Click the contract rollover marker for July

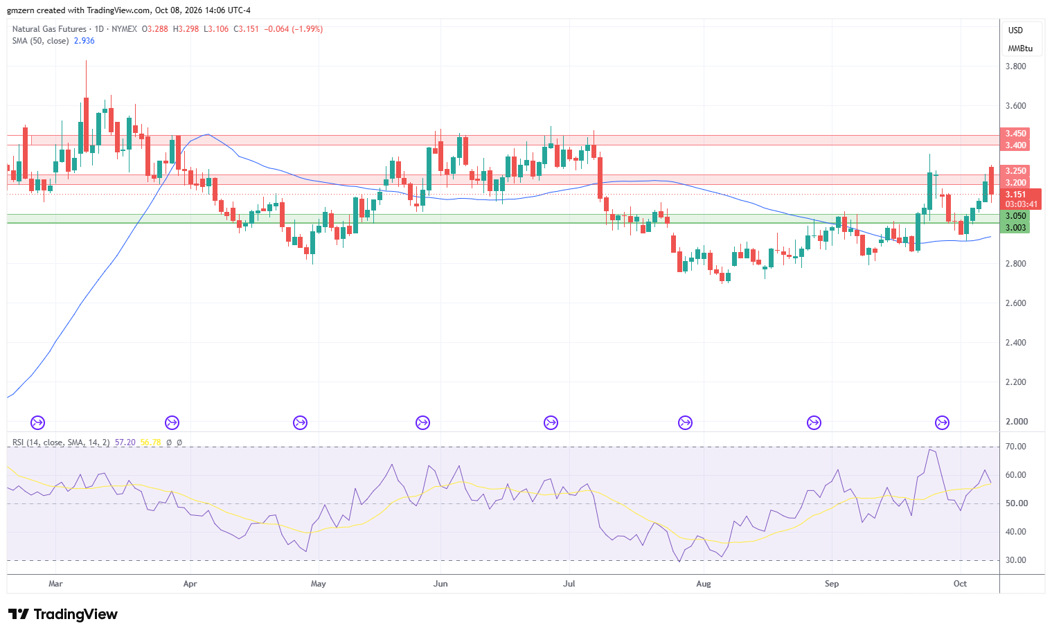pyautogui.click(x=551, y=422)
